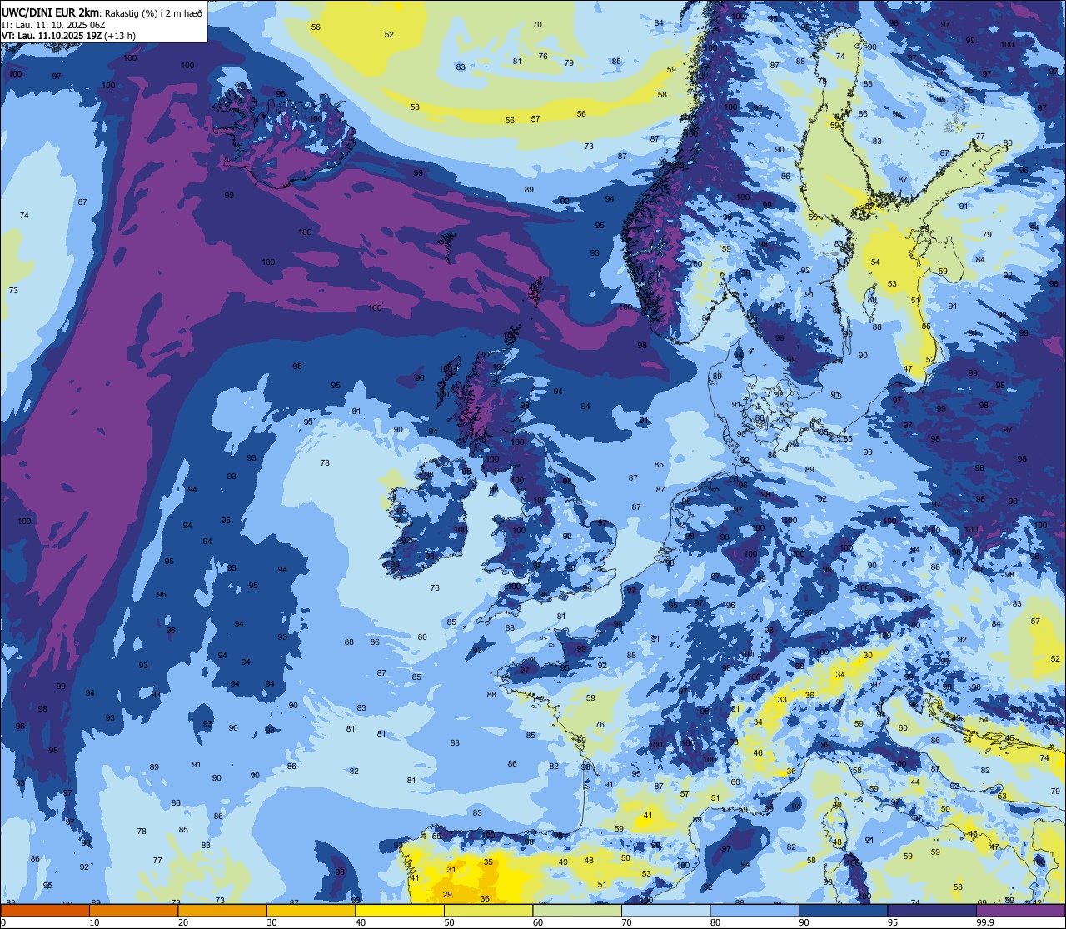1066x929 pixels.
Task: Click the '95' legend tick label
Action: pos(894,922)
